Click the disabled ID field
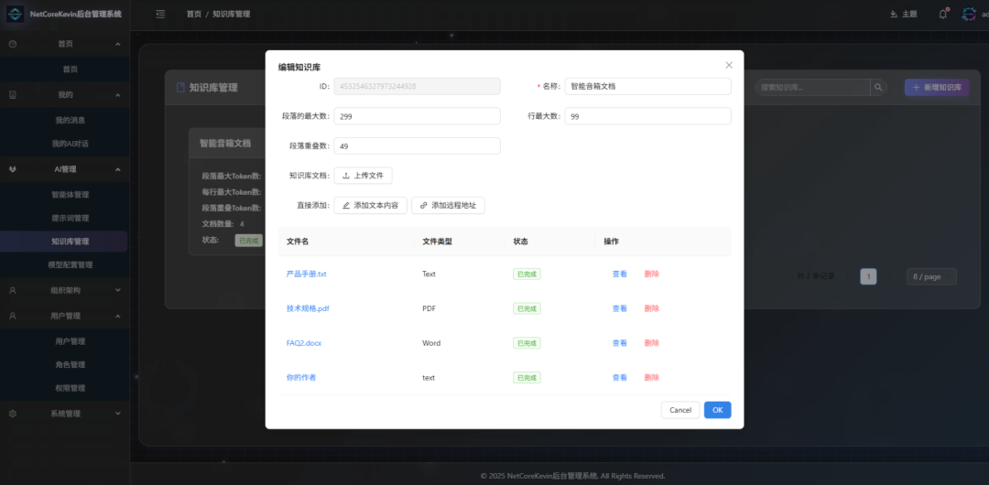Viewport: 989px width, 485px height. 417,86
